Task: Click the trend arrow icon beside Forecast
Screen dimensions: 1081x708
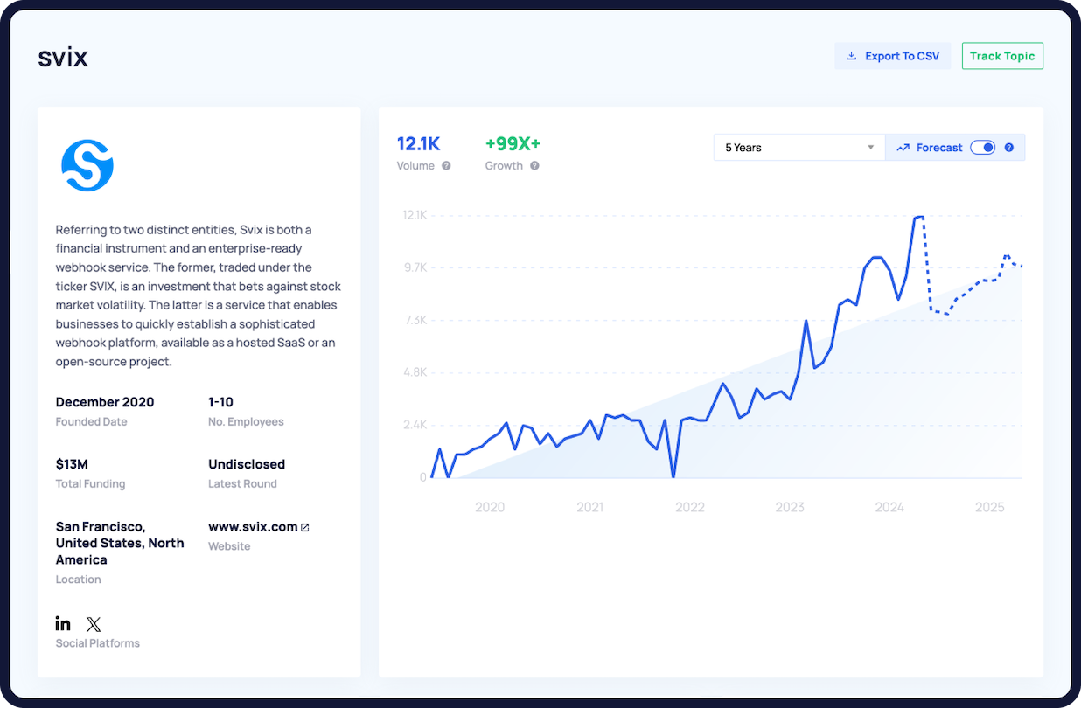Action: tap(903, 148)
